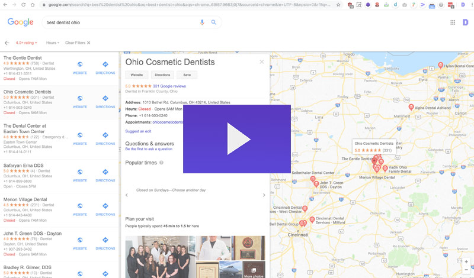Clear Filters
This screenshot has width=474, height=278.
[x=78, y=43]
